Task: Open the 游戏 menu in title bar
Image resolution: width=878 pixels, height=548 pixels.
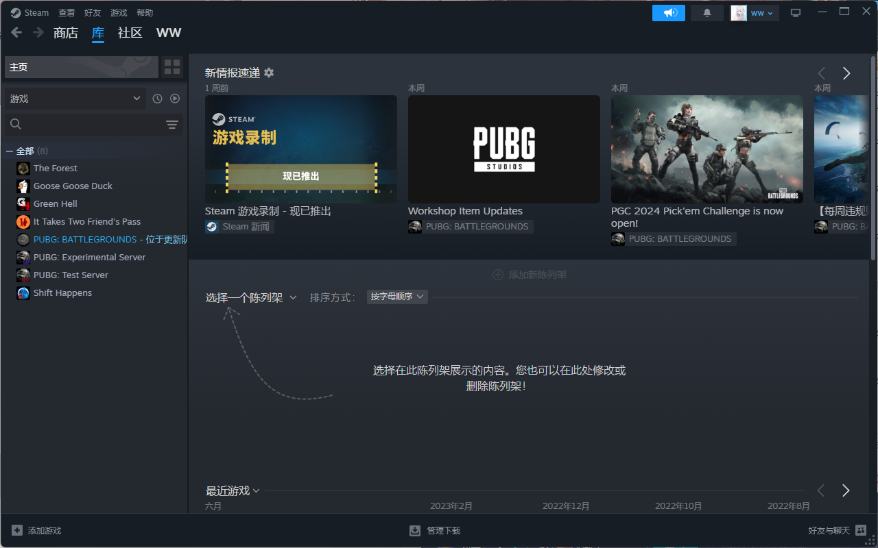Action: point(119,13)
